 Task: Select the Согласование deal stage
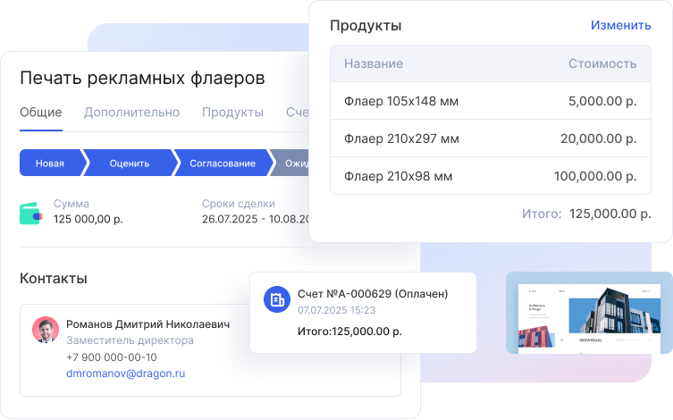[222, 164]
